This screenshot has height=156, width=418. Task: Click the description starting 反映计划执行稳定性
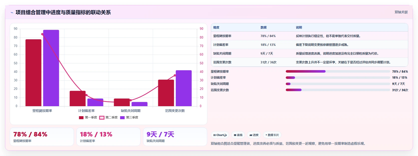(328, 36)
